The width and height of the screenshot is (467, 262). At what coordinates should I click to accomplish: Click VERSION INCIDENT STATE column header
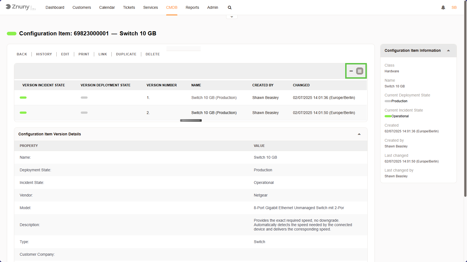pyautogui.click(x=44, y=85)
